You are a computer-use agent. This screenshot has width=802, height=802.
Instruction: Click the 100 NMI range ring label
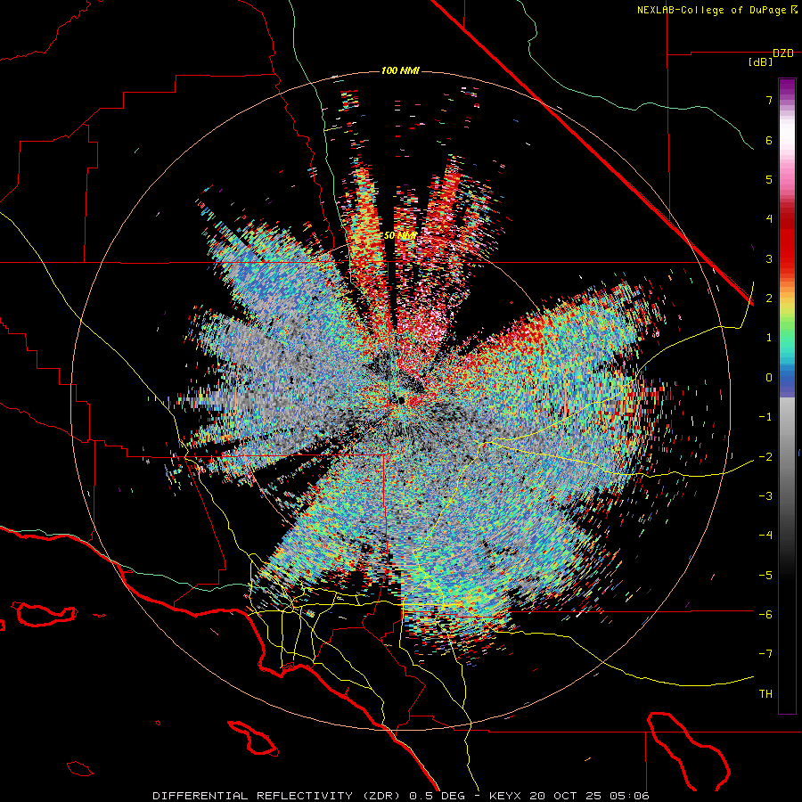(x=400, y=70)
